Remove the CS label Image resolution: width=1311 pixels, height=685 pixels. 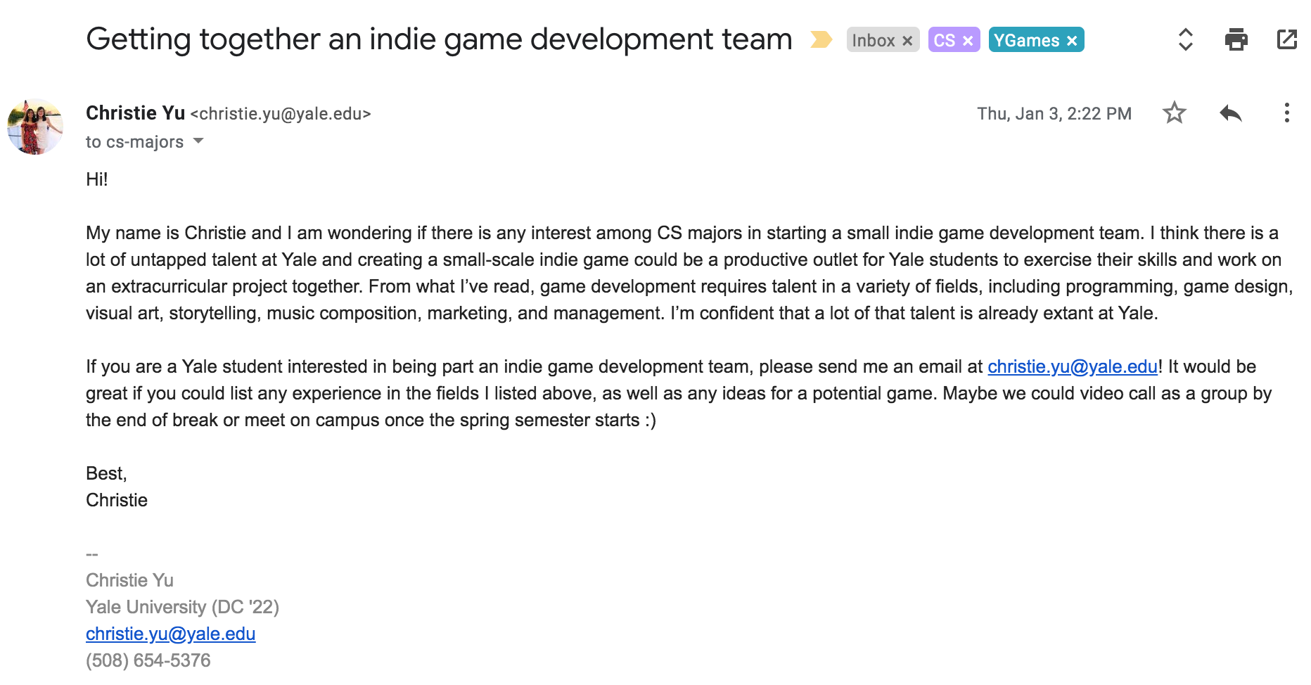pyautogui.click(x=968, y=41)
